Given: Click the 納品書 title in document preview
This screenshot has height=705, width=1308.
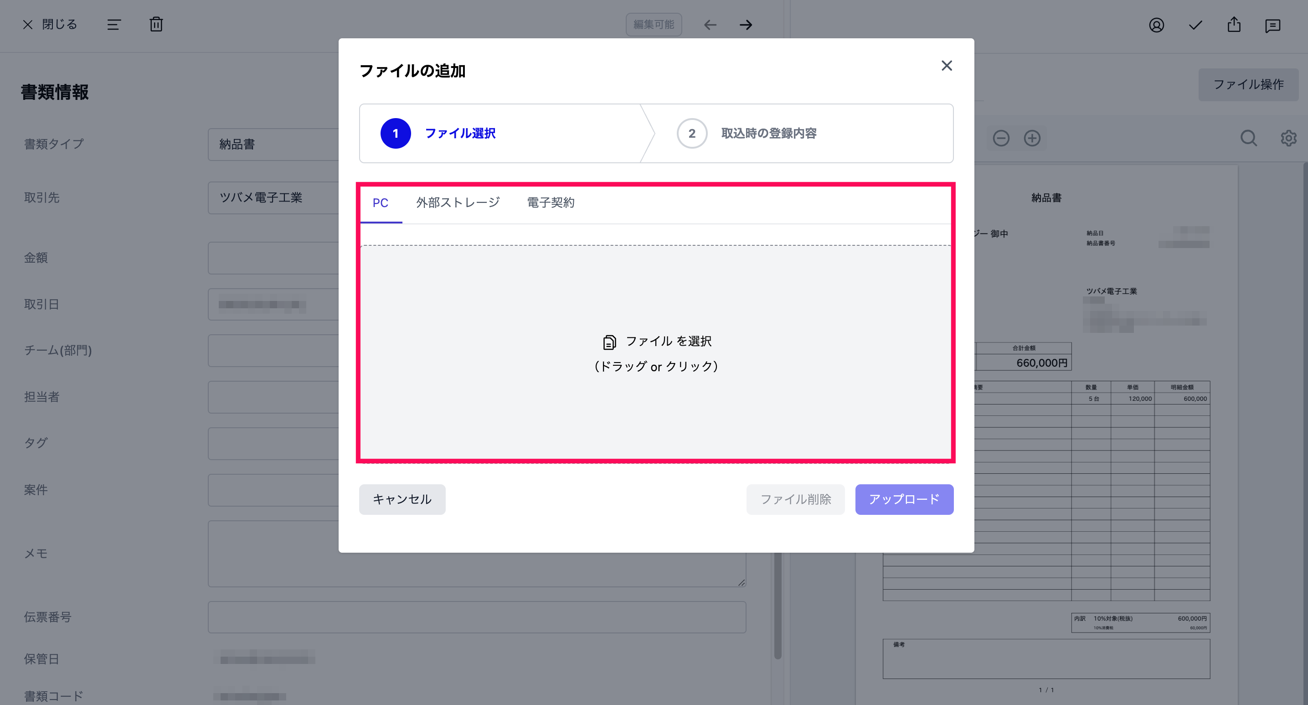Looking at the screenshot, I should [x=1046, y=197].
